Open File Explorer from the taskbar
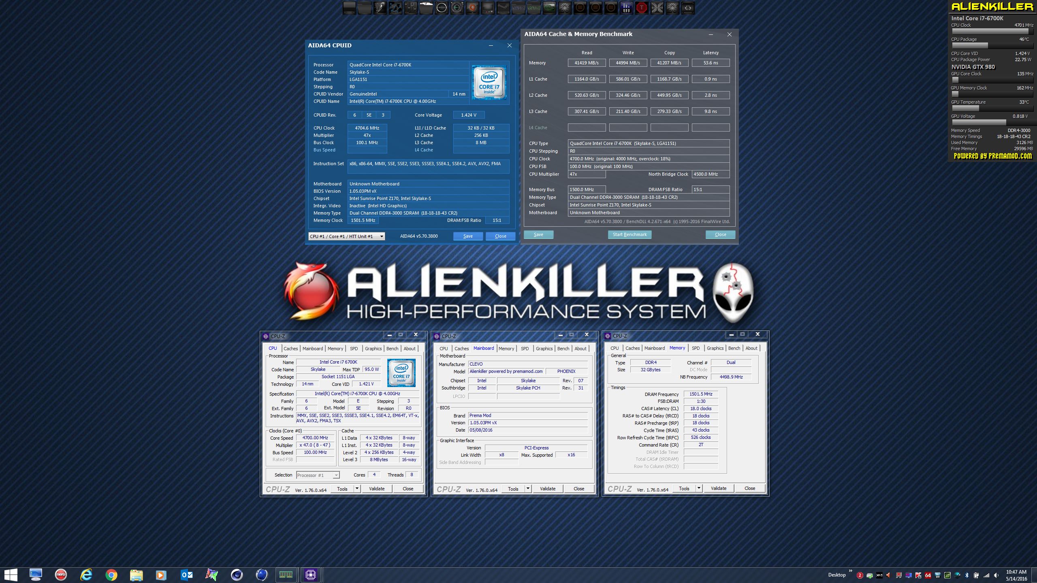The height and width of the screenshot is (583, 1037). (x=137, y=575)
